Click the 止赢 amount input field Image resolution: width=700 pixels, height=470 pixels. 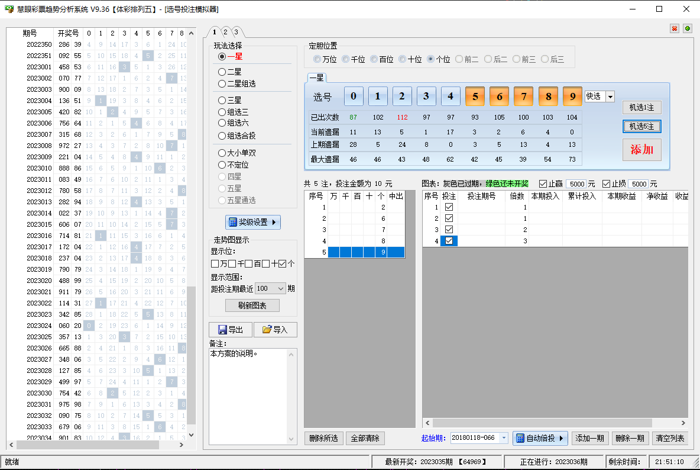(576, 184)
